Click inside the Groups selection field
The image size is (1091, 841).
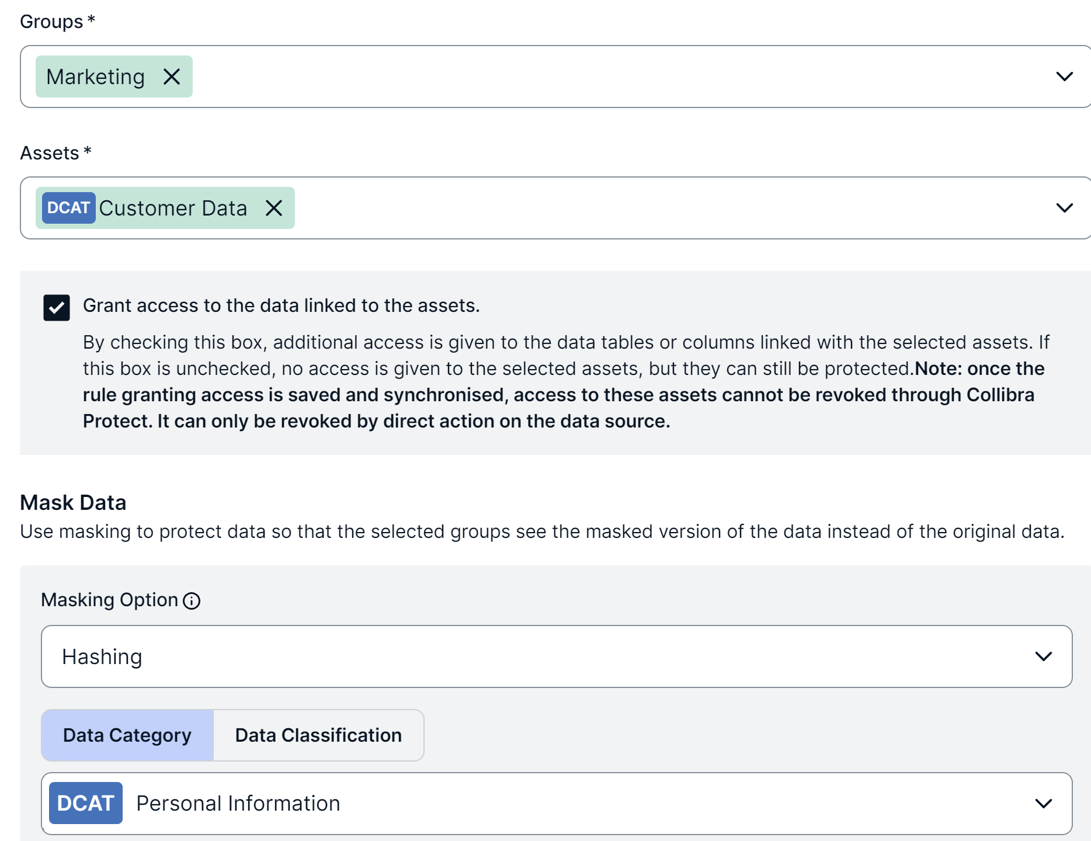click(x=584, y=77)
